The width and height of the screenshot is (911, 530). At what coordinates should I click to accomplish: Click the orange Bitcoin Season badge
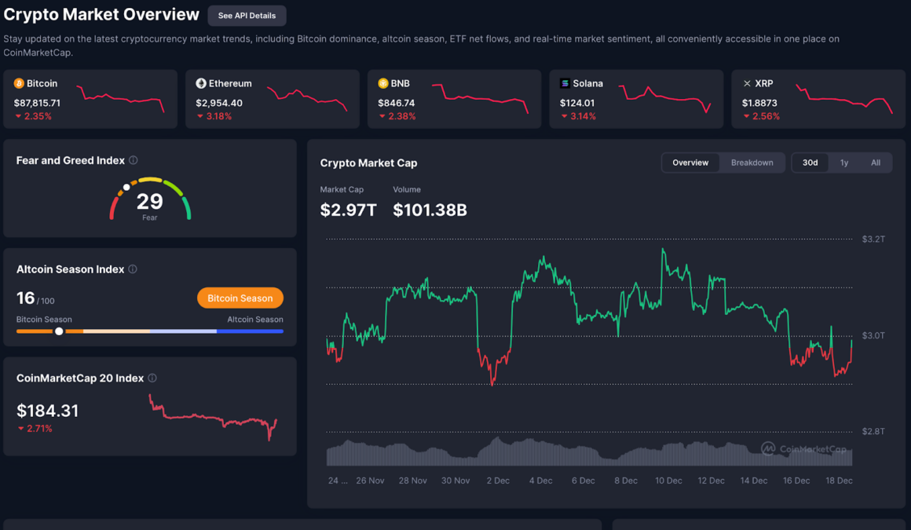[x=240, y=298]
